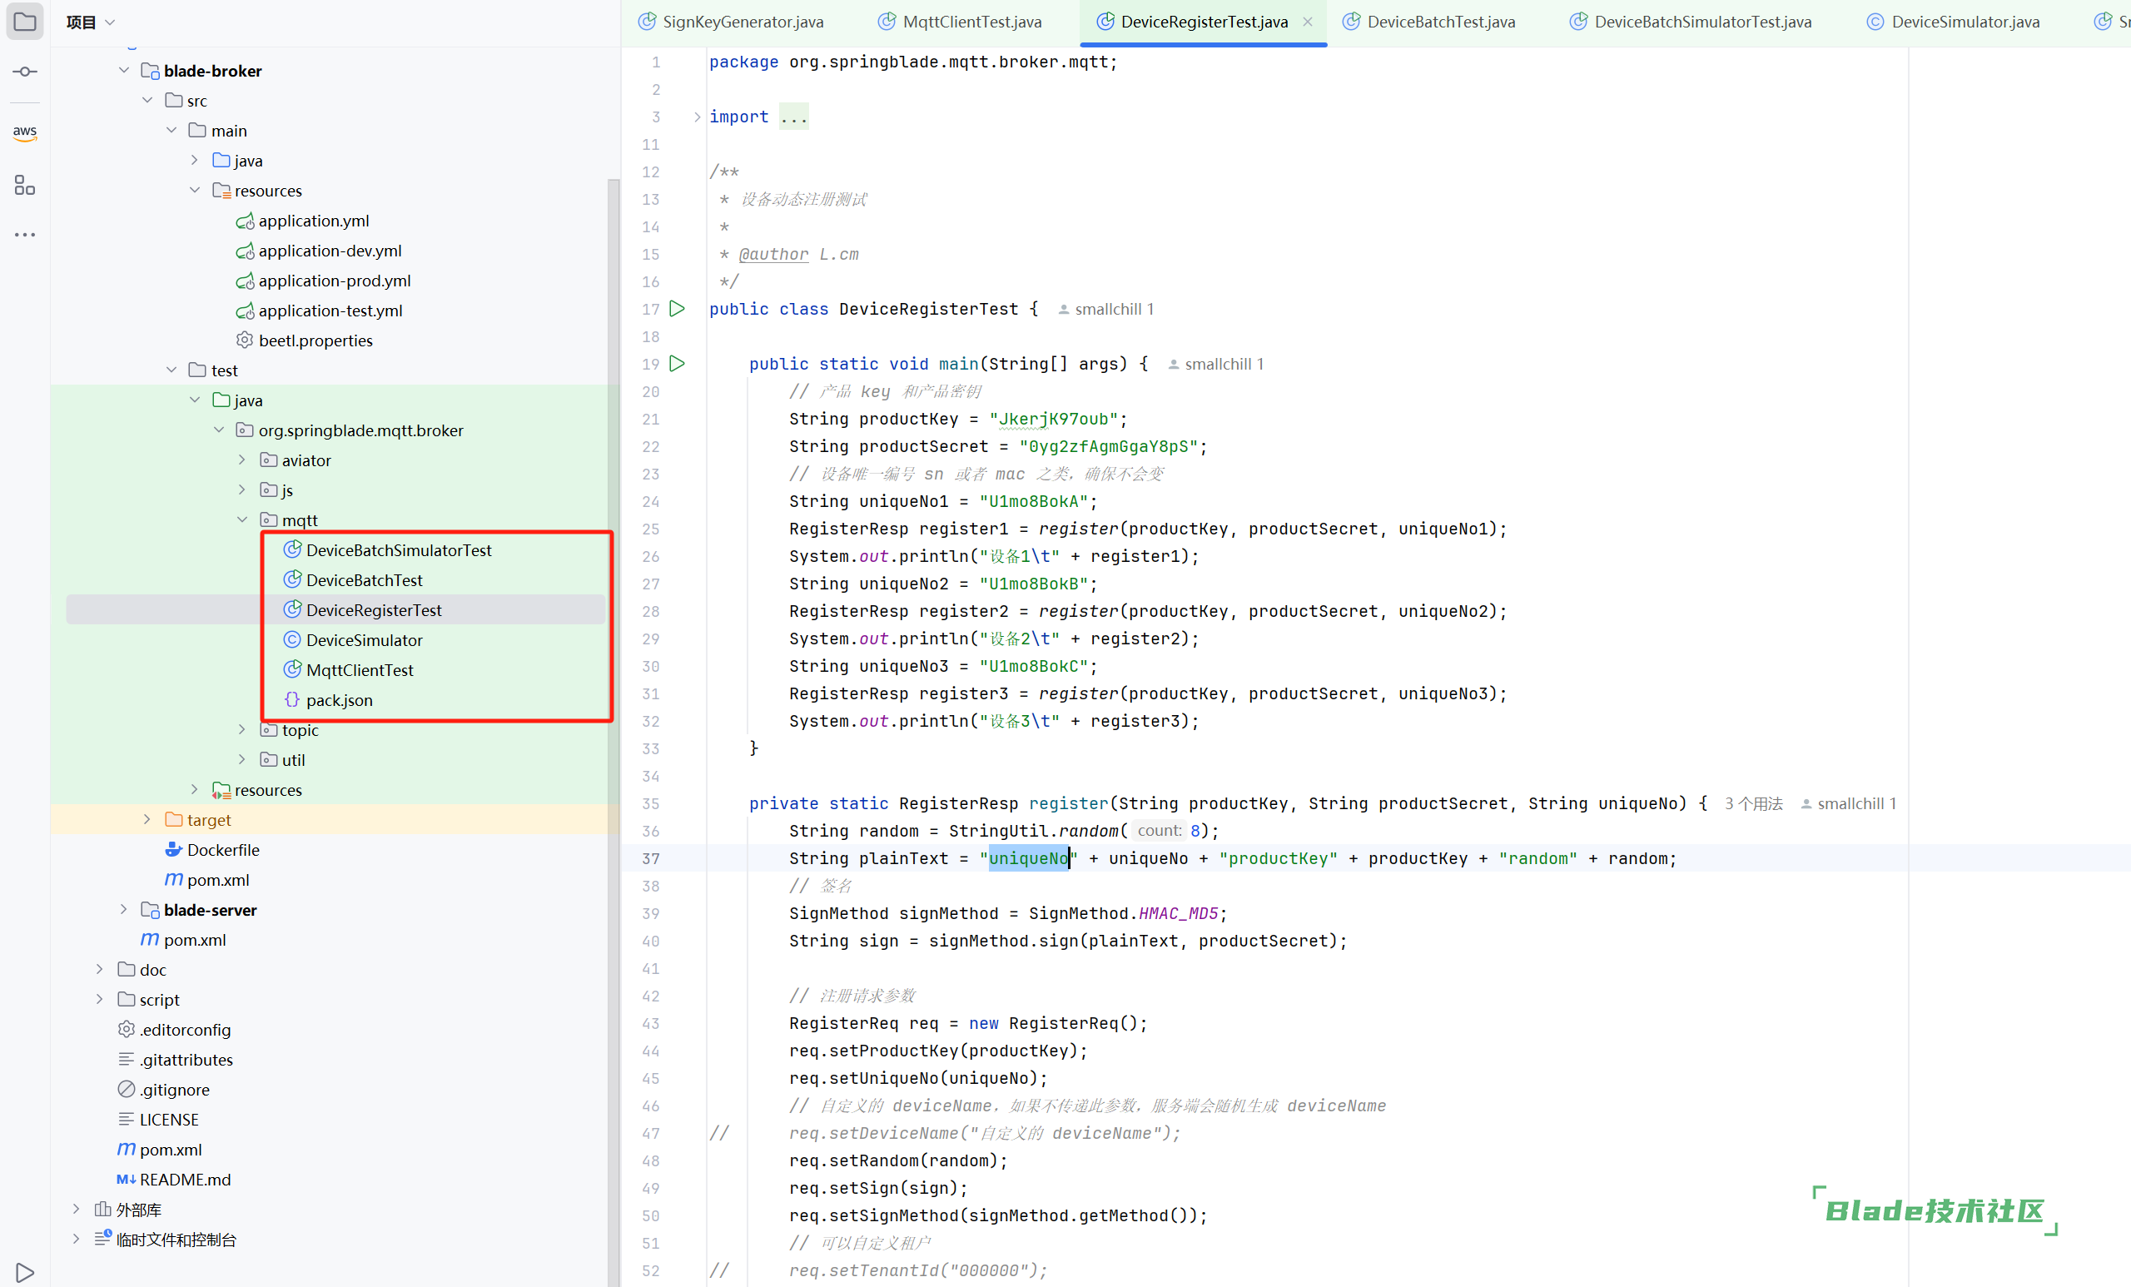
Task: Click line number 21 in the gutter
Action: 650,419
